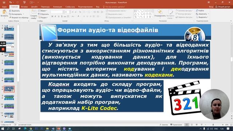Open Windows taskbar search
The image size is (233, 131).
tap(8, 128)
